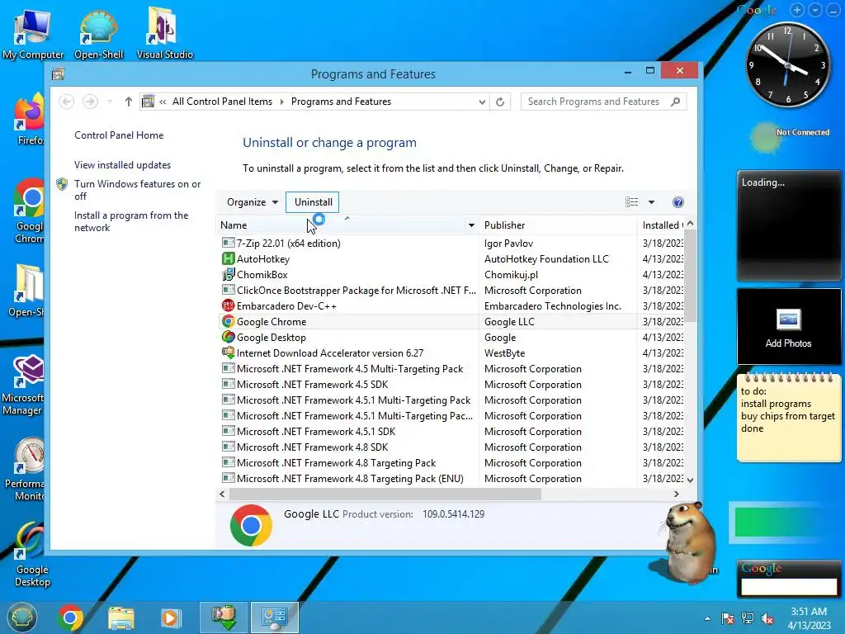
Task: Open the Name column filter dropdown
Action: tap(471, 225)
